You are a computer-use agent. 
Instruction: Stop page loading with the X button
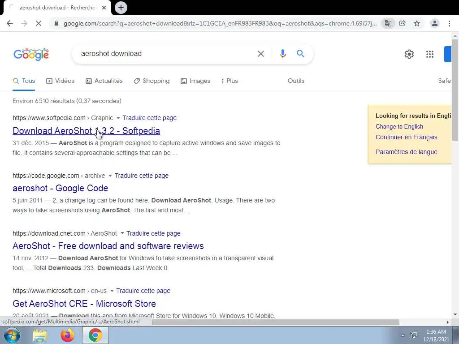(x=39, y=23)
